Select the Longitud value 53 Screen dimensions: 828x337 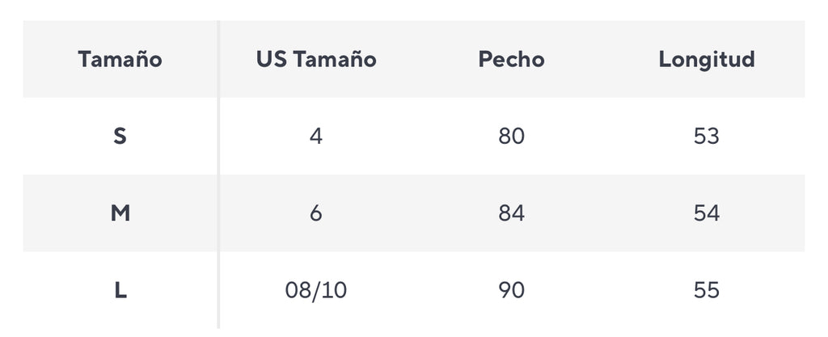pos(707,136)
